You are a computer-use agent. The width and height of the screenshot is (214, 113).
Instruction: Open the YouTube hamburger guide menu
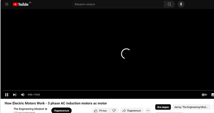click(x=7, y=4)
